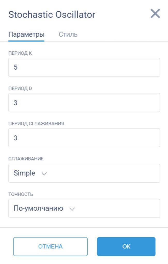168x264 pixels.
Task: Switch to the Параметры tab
Action: click(26, 35)
